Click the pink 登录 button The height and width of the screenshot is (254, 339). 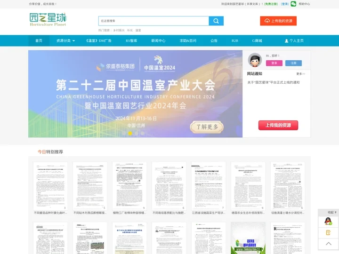pyautogui.click(x=274, y=63)
